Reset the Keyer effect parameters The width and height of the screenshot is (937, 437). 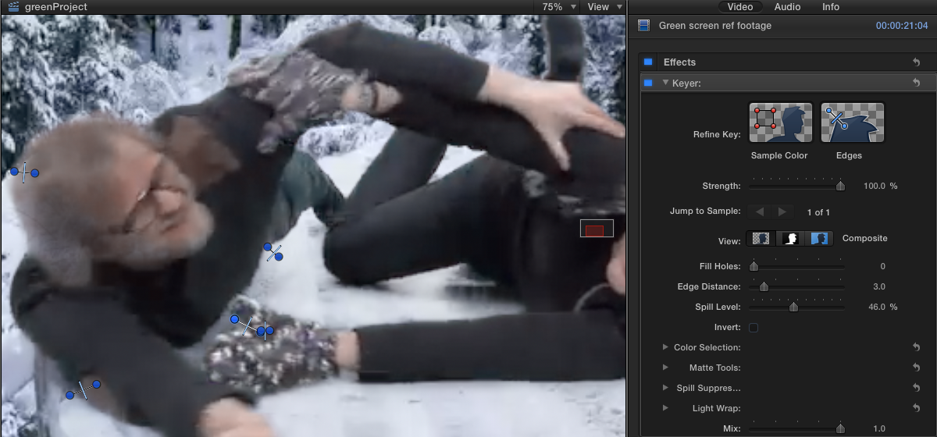pos(917,83)
